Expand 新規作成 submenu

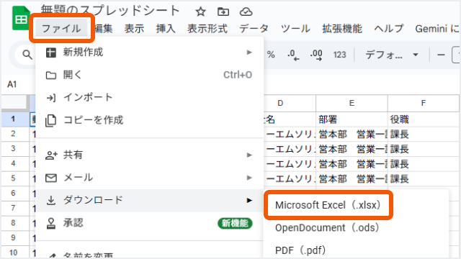(149, 53)
